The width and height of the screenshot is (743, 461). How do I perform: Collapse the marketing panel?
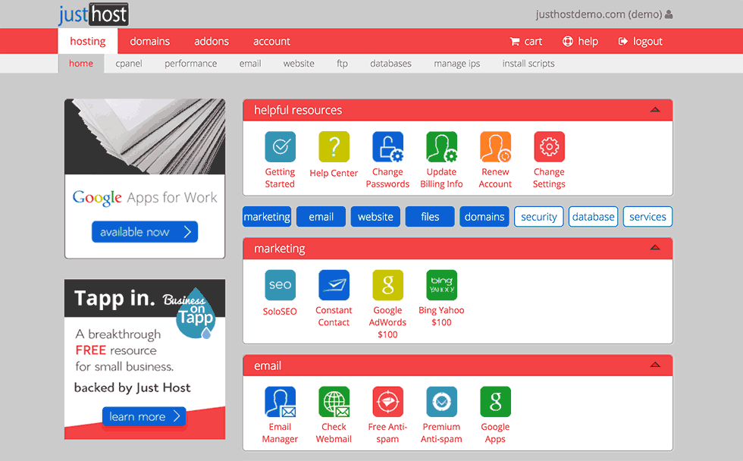click(x=655, y=248)
